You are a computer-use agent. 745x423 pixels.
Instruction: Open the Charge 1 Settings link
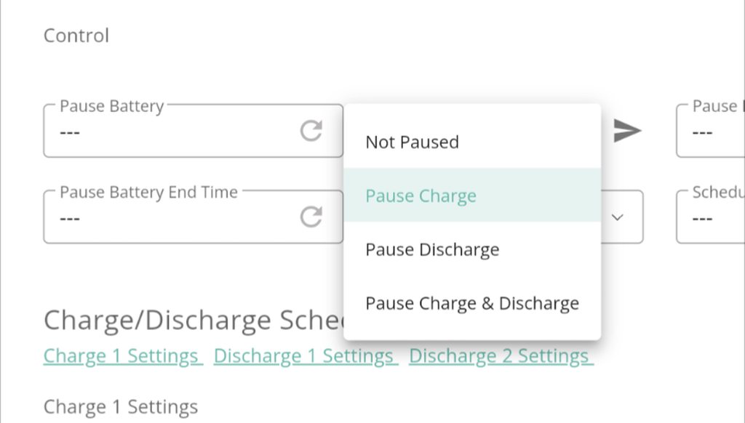click(x=122, y=356)
